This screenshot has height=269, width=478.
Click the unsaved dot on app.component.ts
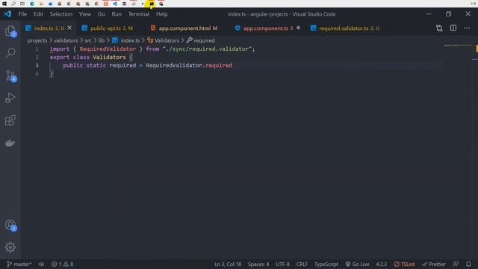pyautogui.click(x=298, y=28)
